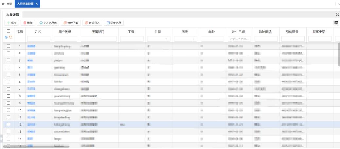Click the 添加 (add) button
This screenshot has width=340, height=149.
tap(12, 23)
